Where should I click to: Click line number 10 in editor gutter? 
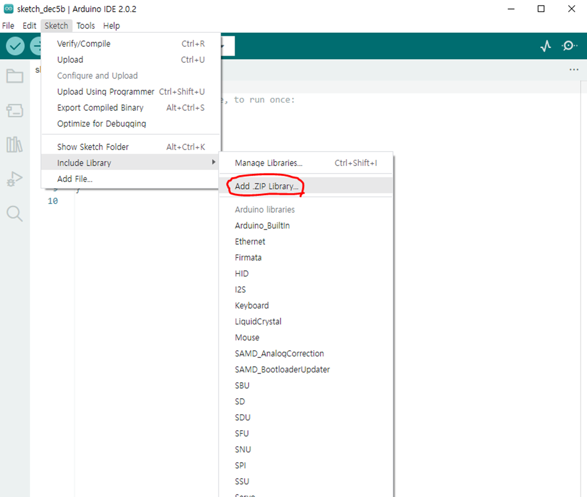(x=53, y=201)
